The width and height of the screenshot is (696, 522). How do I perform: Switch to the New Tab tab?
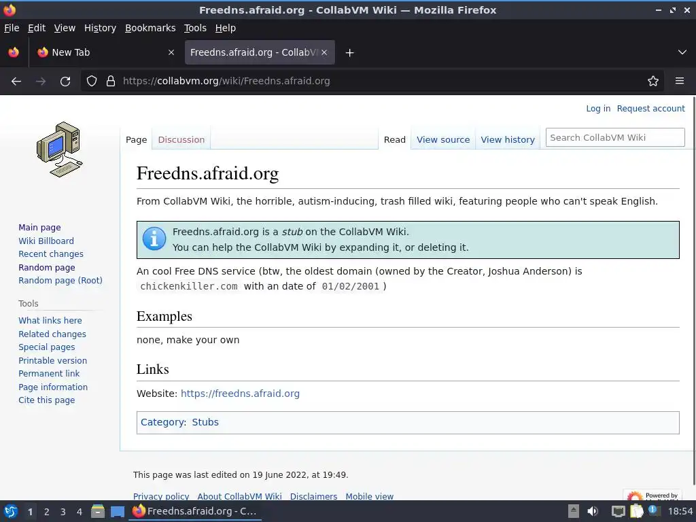104,52
